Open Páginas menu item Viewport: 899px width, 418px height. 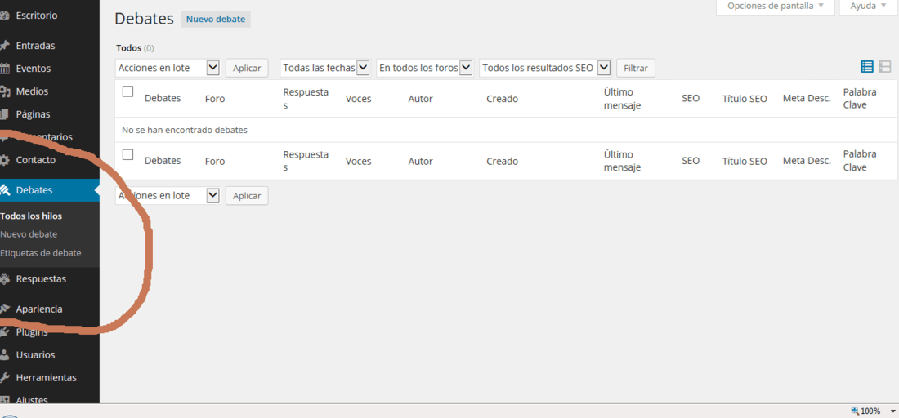34,114
